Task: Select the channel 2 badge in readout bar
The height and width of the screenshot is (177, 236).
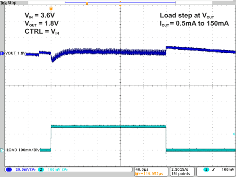Action: point(41,169)
